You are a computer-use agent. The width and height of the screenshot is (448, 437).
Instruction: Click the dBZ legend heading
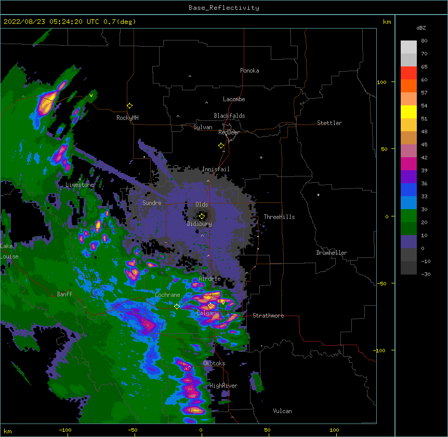(x=421, y=28)
